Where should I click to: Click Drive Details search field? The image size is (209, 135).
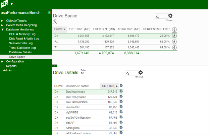tap(132, 73)
